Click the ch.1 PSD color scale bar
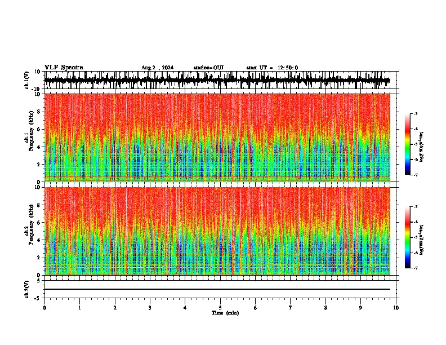 (407, 144)
